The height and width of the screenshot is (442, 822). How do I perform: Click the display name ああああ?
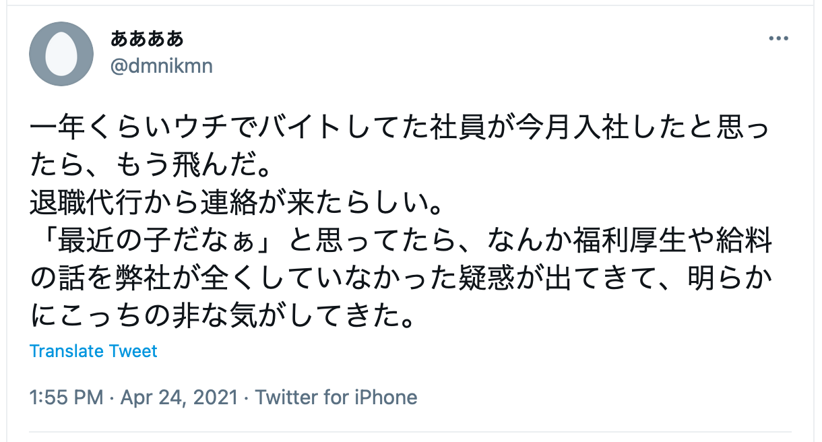[x=147, y=39]
